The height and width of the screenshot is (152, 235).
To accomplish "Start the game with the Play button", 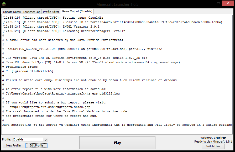I will point(117,143).
